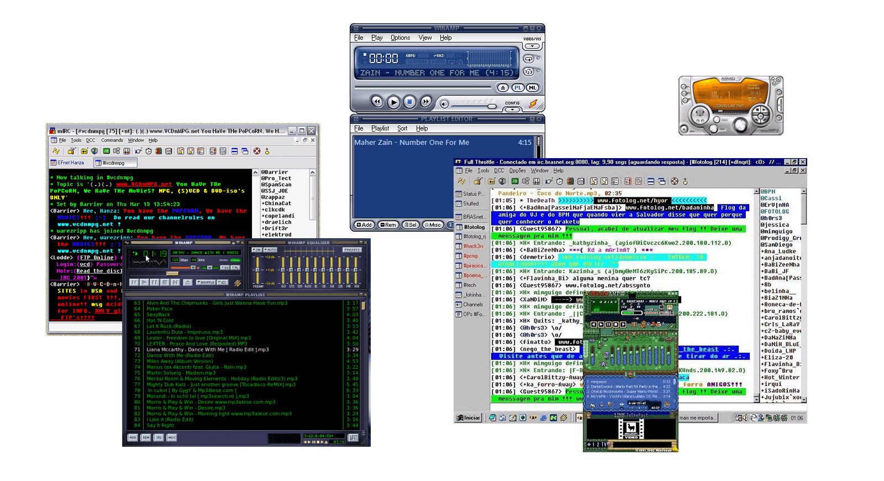Open the Status P... window in switchbar
This screenshot has height=481, width=884.
click(x=470, y=194)
